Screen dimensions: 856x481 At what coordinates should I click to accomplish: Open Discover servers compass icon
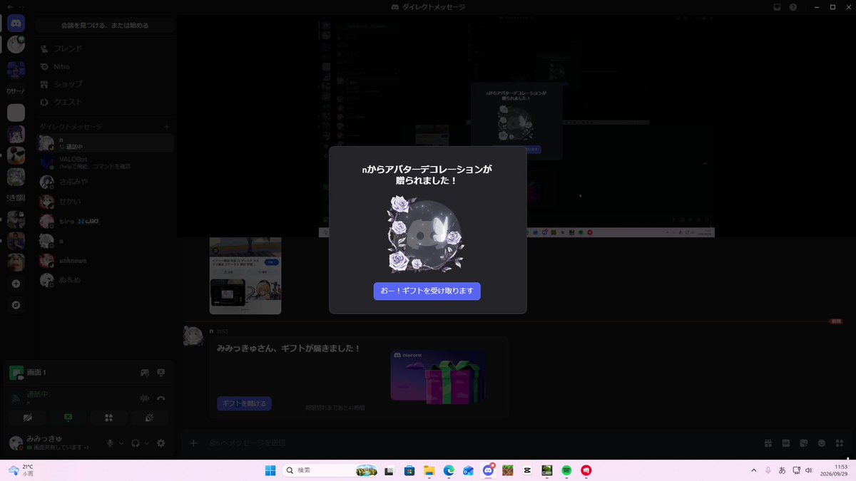click(x=16, y=304)
